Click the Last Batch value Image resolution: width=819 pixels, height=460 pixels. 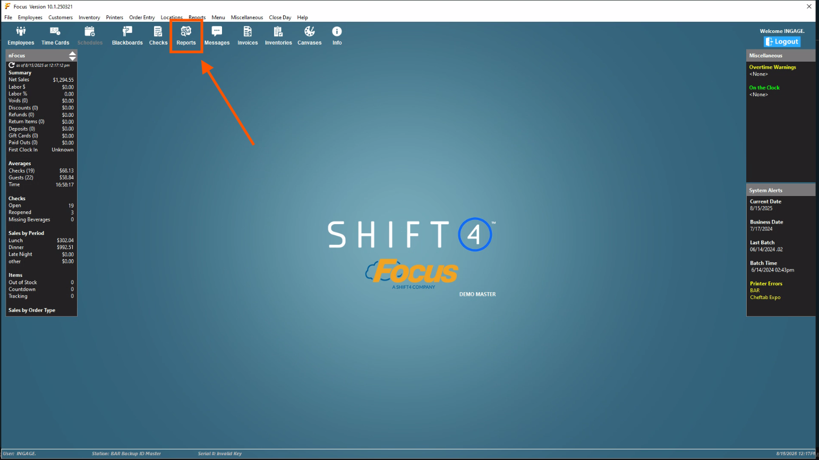pos(766,250)
